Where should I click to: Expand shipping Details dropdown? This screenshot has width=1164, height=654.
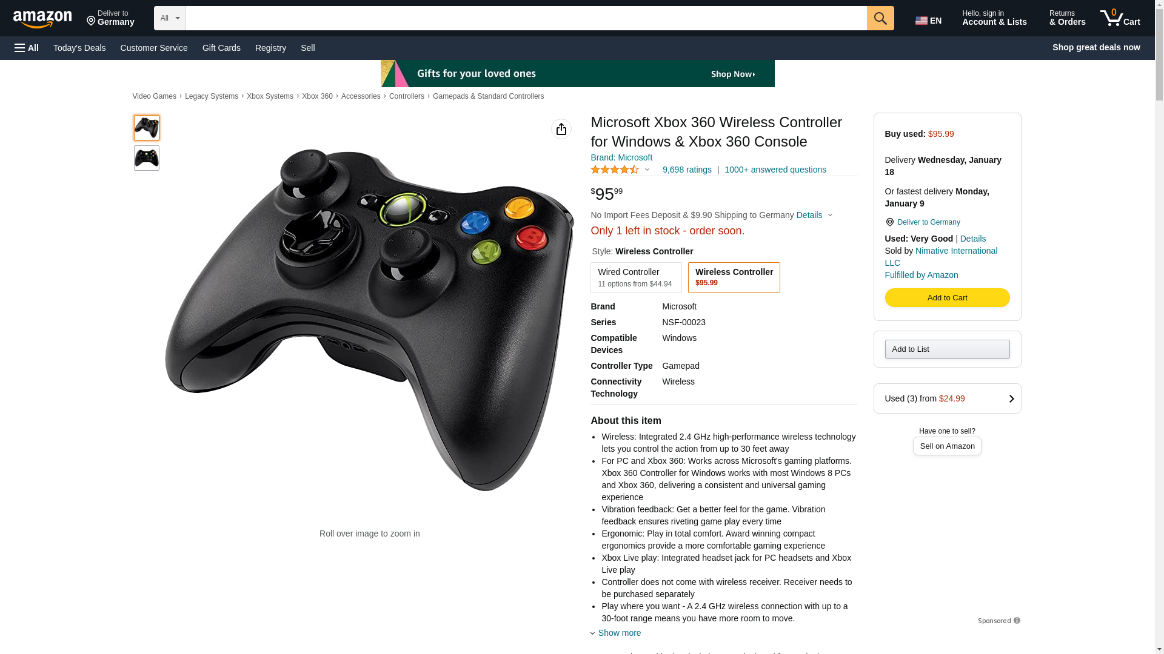(814, 215)
